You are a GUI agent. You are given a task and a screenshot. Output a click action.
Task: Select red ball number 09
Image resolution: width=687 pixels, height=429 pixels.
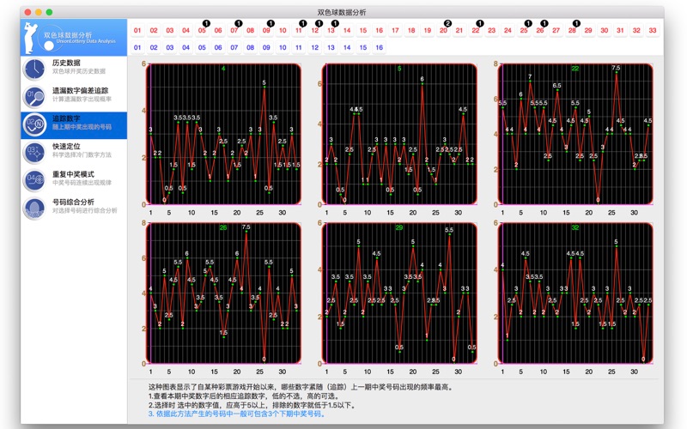click(x=266, y=31)
